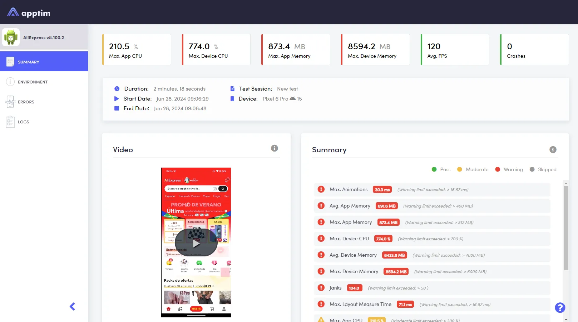Click the summary list scroll-up arrow
Image resolution: width=578 pixels, height=322 pixels.
566,183
